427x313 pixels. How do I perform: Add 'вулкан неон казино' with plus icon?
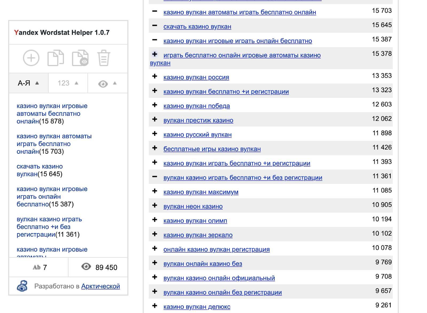click(155, 205)
